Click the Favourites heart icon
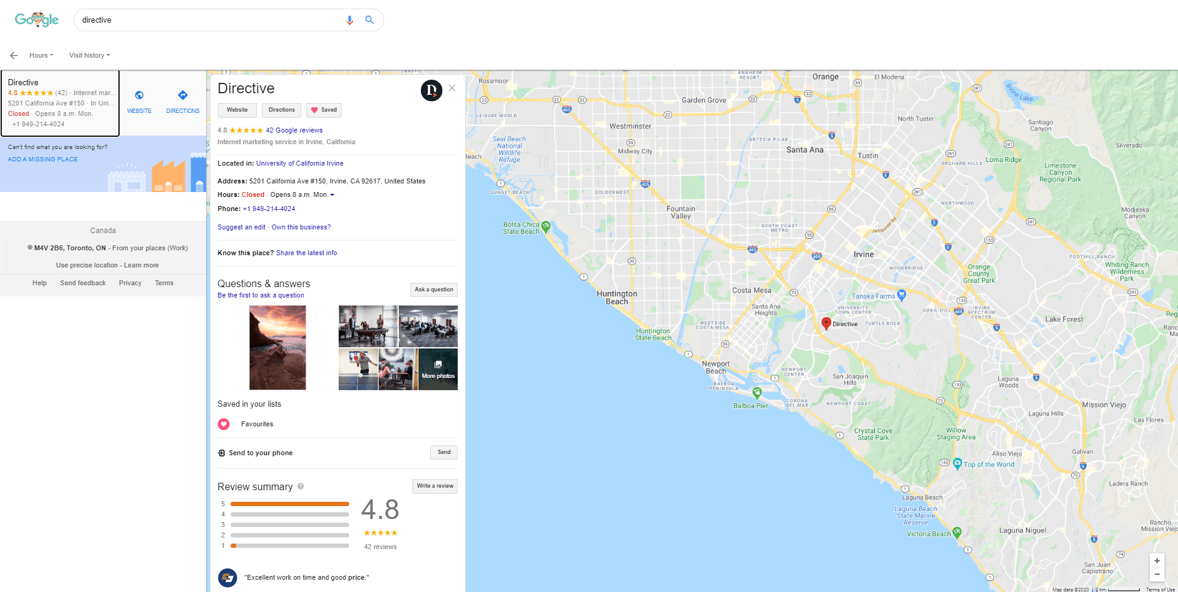Screen dimensions: 1178x592 224,424
